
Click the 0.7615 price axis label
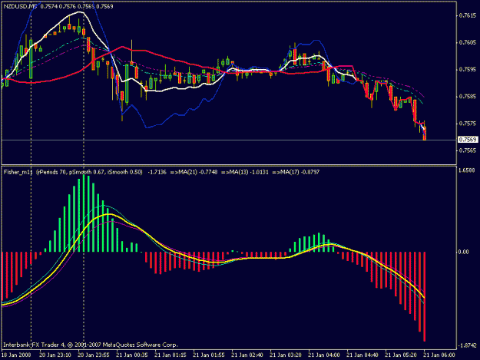pos(468,15)
